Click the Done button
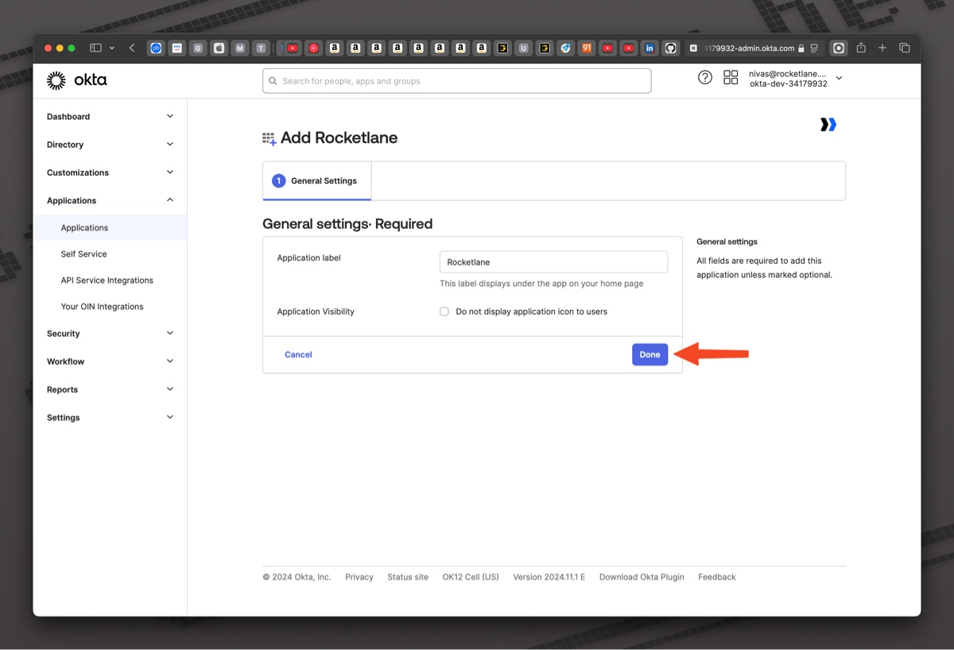This screenshot has width=954, height=650. (x=650, y=354)
